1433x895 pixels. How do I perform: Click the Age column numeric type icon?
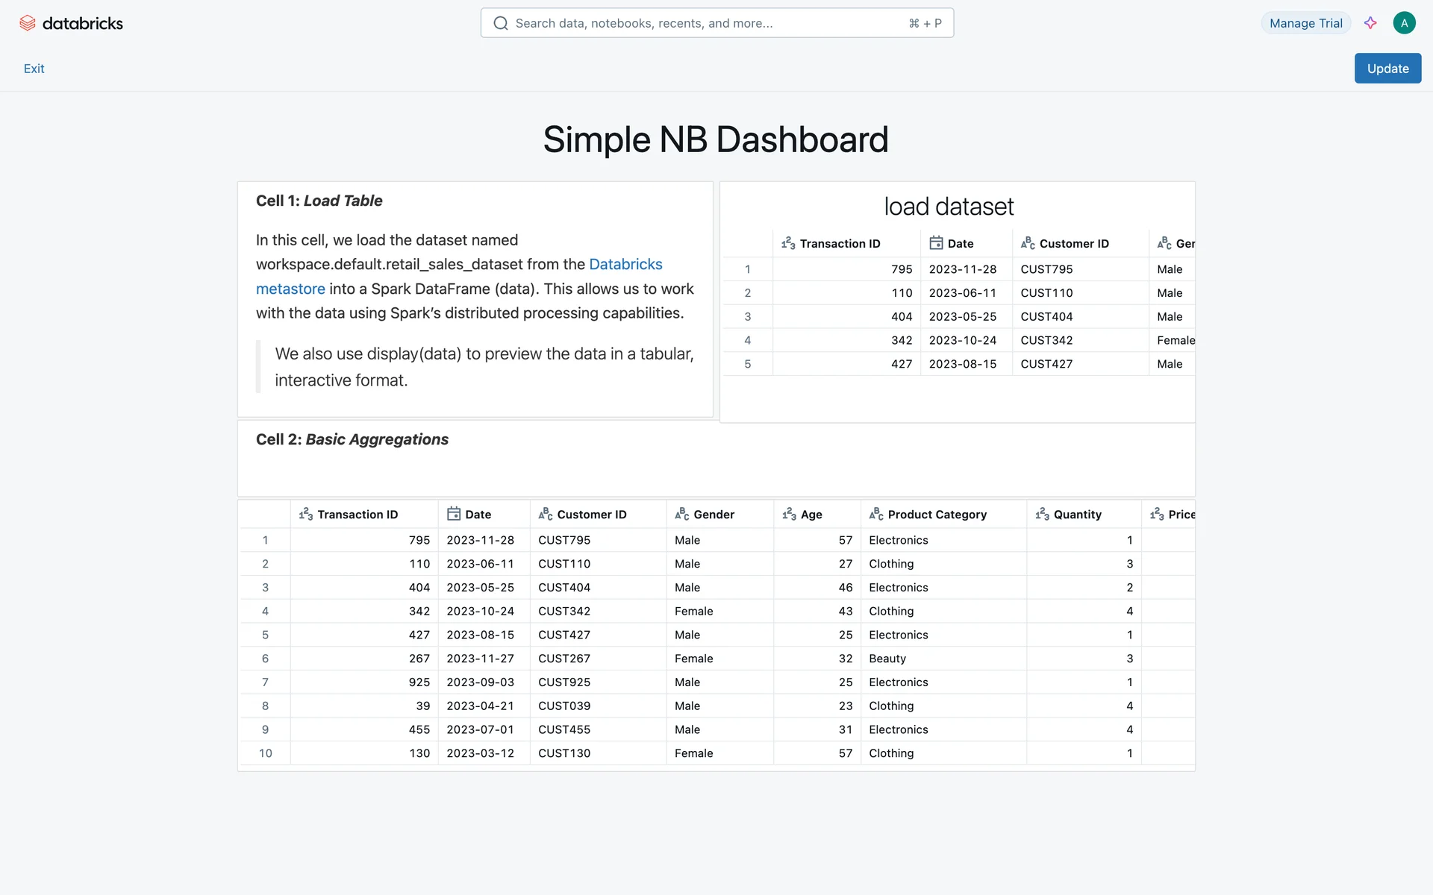click(789, 514)
